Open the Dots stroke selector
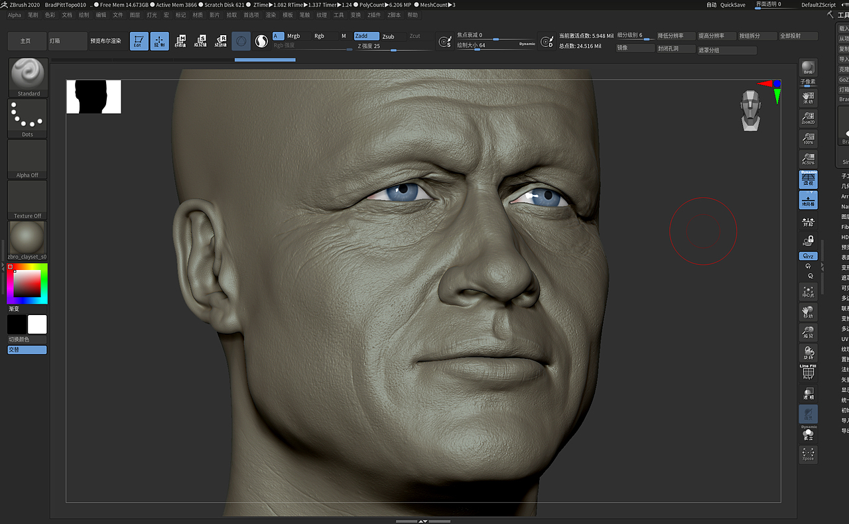Screen dimensions: 849x524 [27, 118]
